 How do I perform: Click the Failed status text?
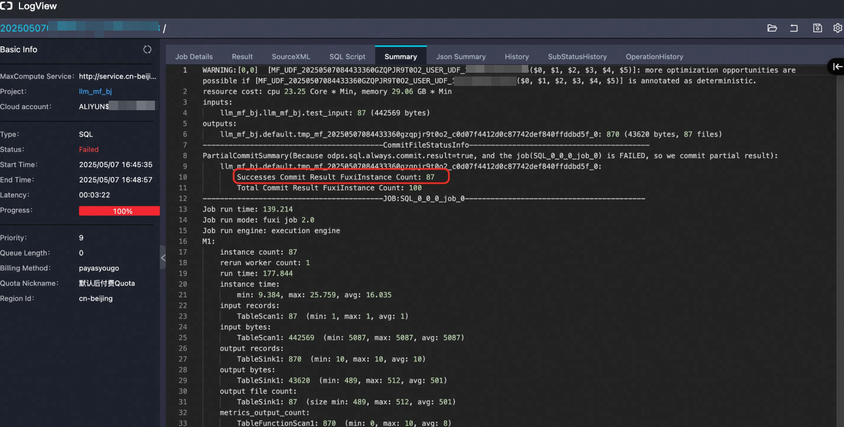pos(89,150)
